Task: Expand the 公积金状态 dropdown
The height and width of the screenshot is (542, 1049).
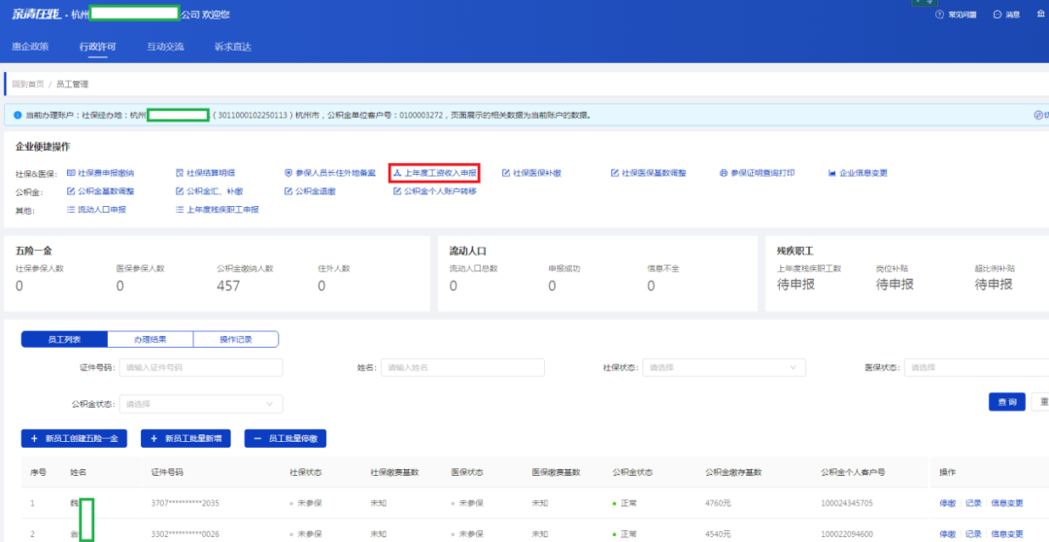Action: [x=201, y=404]
